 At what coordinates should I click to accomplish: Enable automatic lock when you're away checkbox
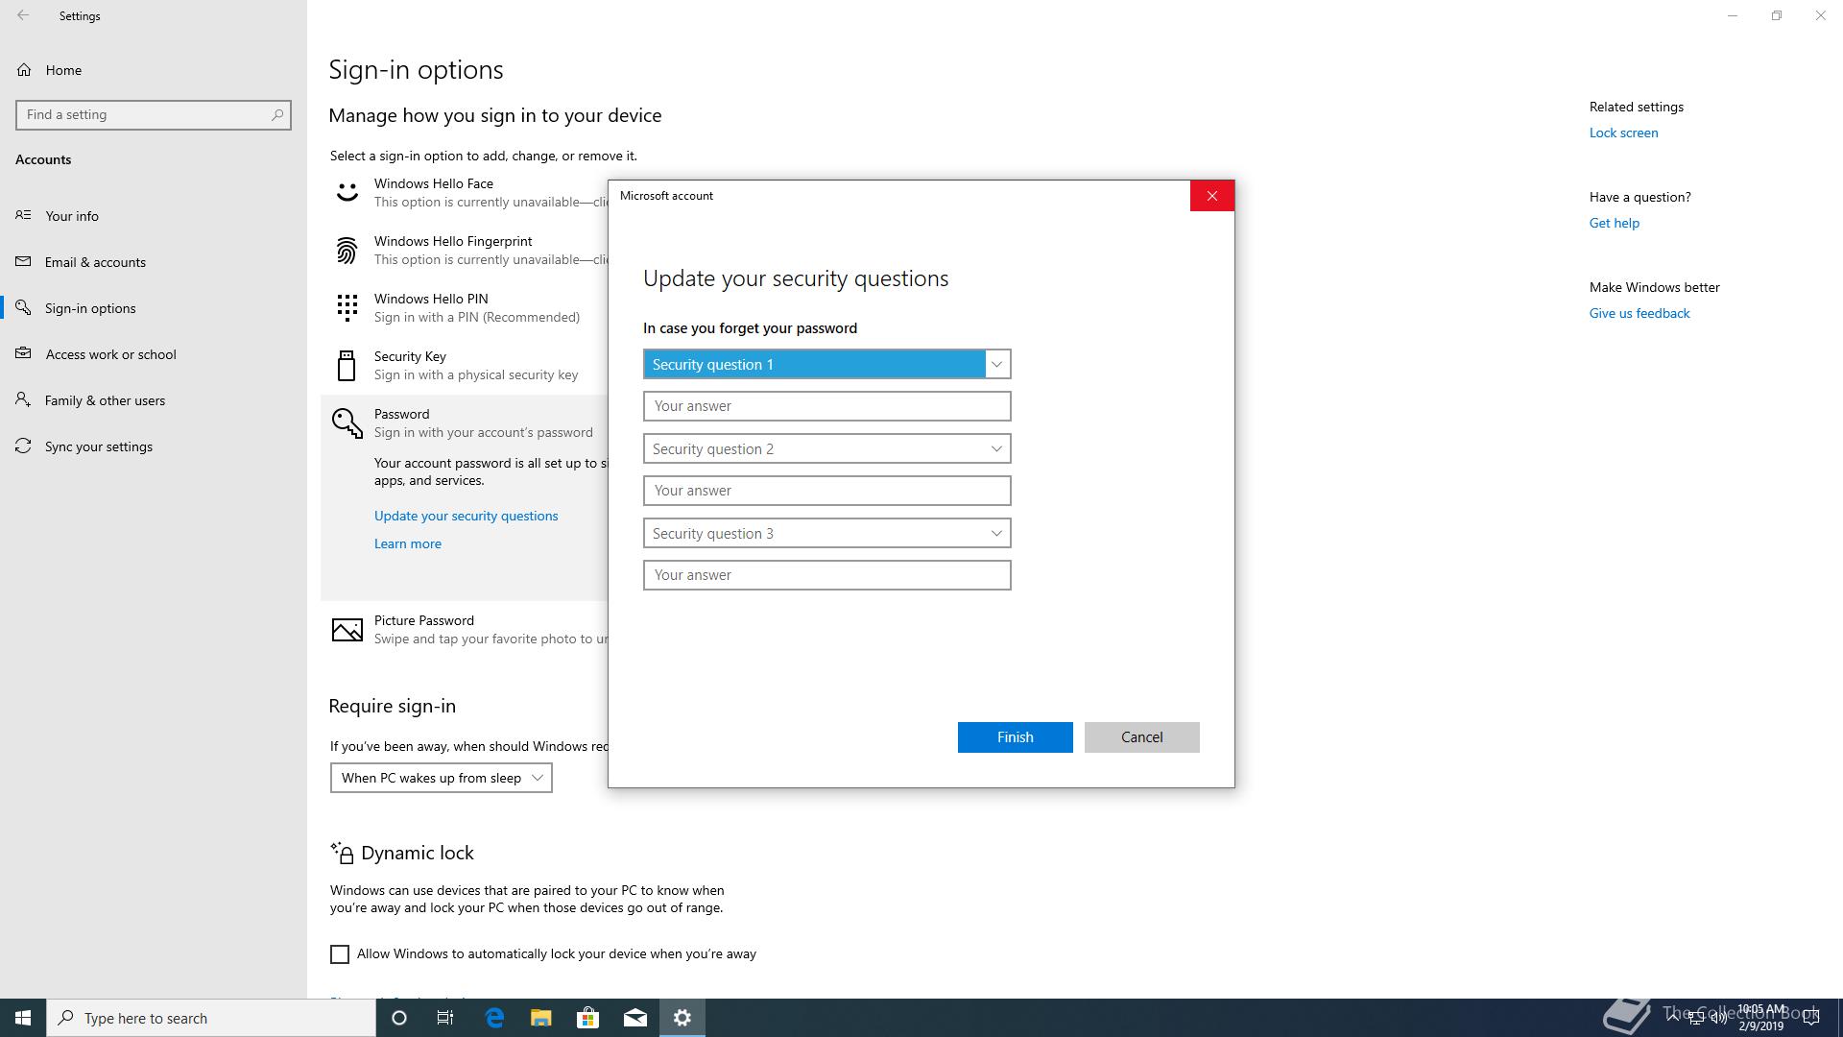pyautogui.click(x=340, y=953)
